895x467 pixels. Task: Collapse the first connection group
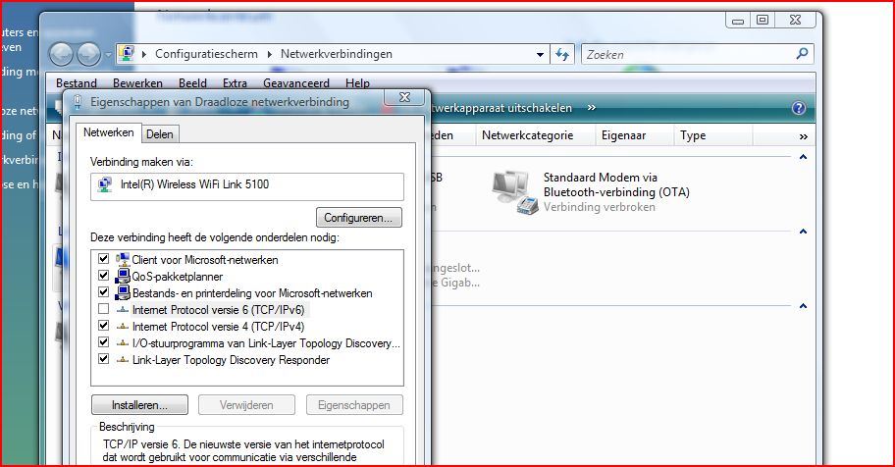pyautogui.click(x=803, y=157)
